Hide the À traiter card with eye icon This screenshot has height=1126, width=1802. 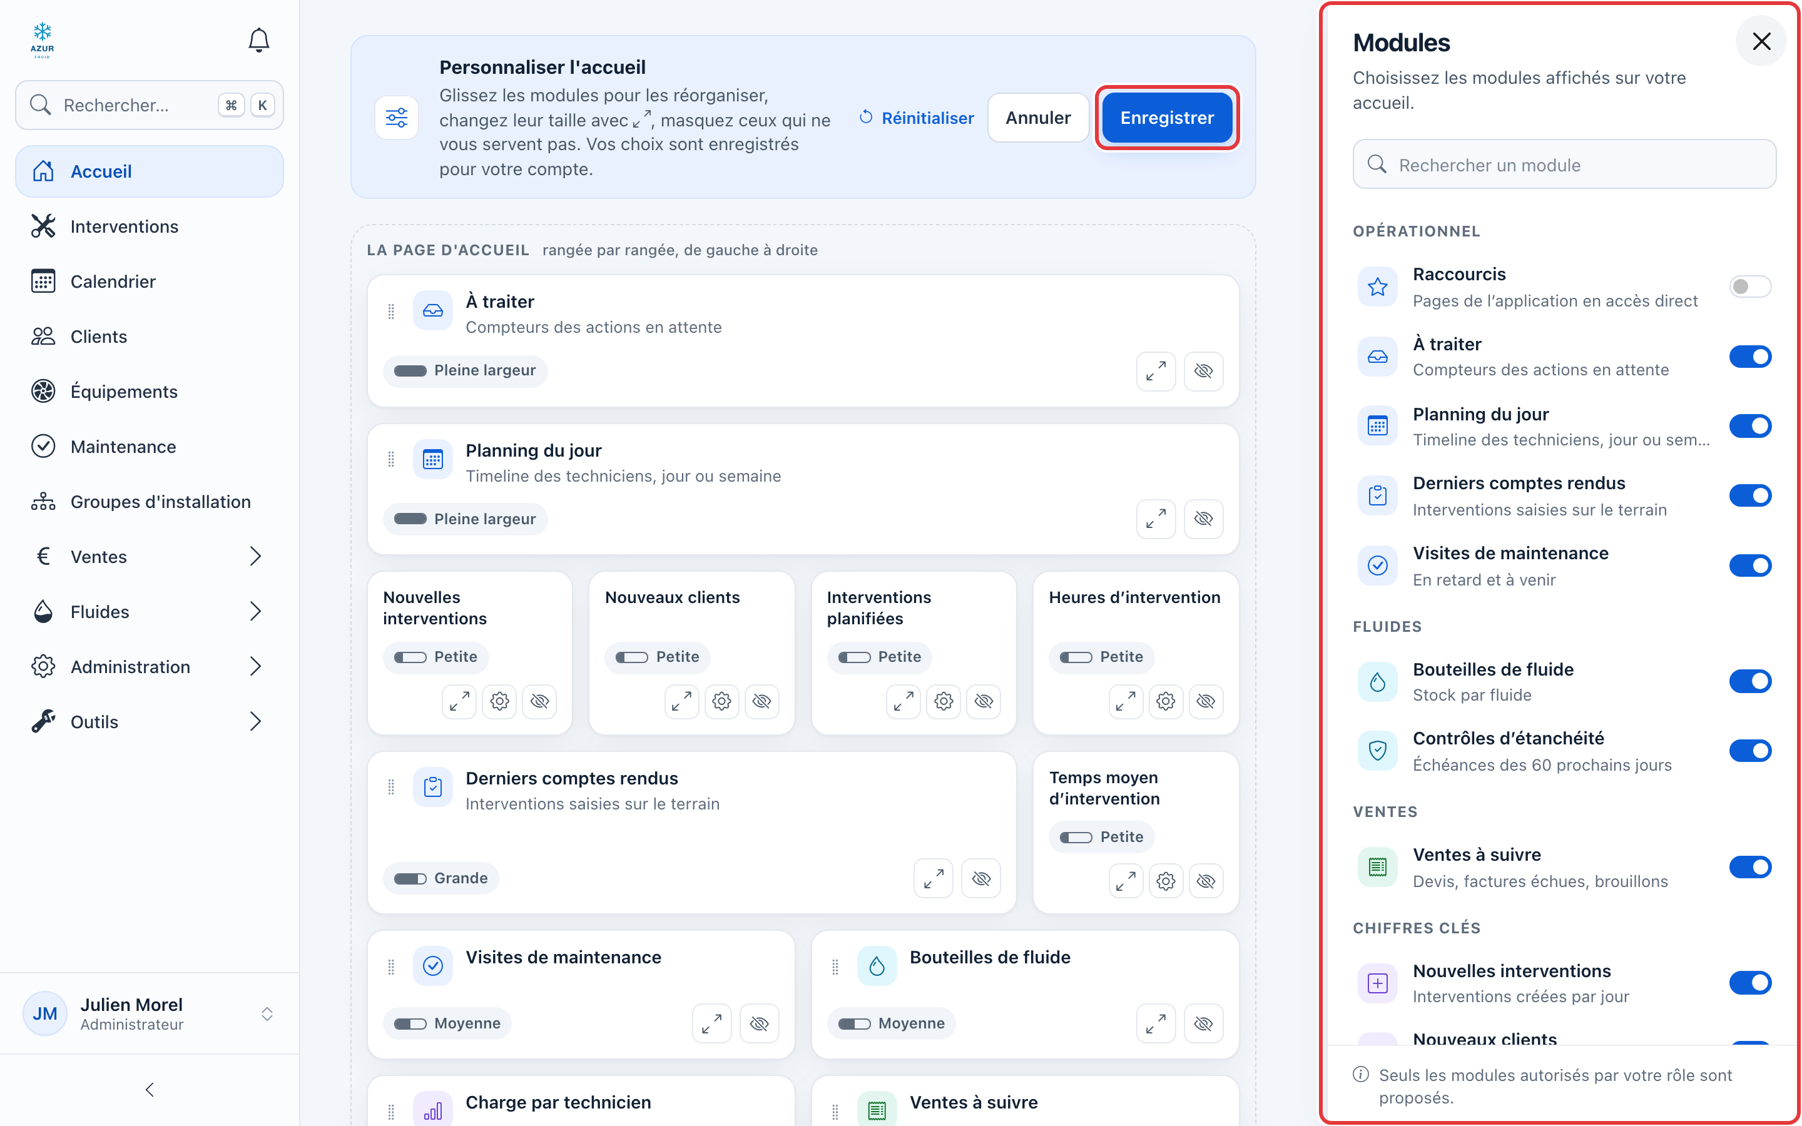[x=1203, y=371]
